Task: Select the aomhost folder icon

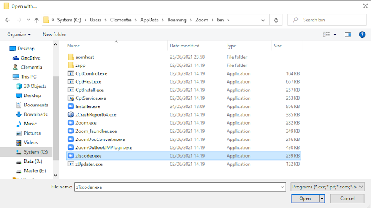Action: click(71, 57)
